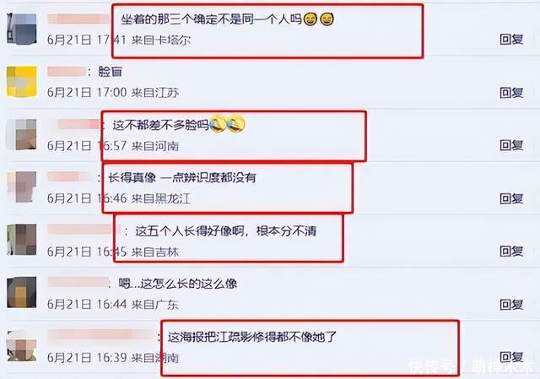Click username of the 脸盲 commenter
The image size is (540, 379).
point(67,72)
